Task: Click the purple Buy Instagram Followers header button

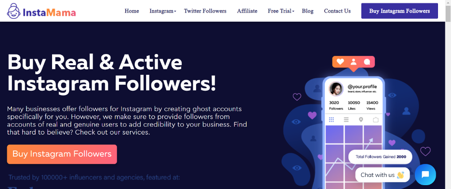Action: [x=399, y=11]
